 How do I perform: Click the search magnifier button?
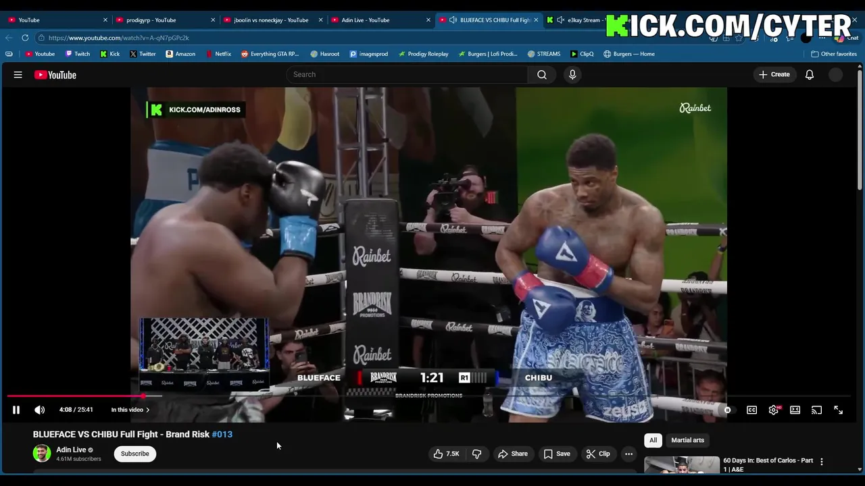[542, 74]
